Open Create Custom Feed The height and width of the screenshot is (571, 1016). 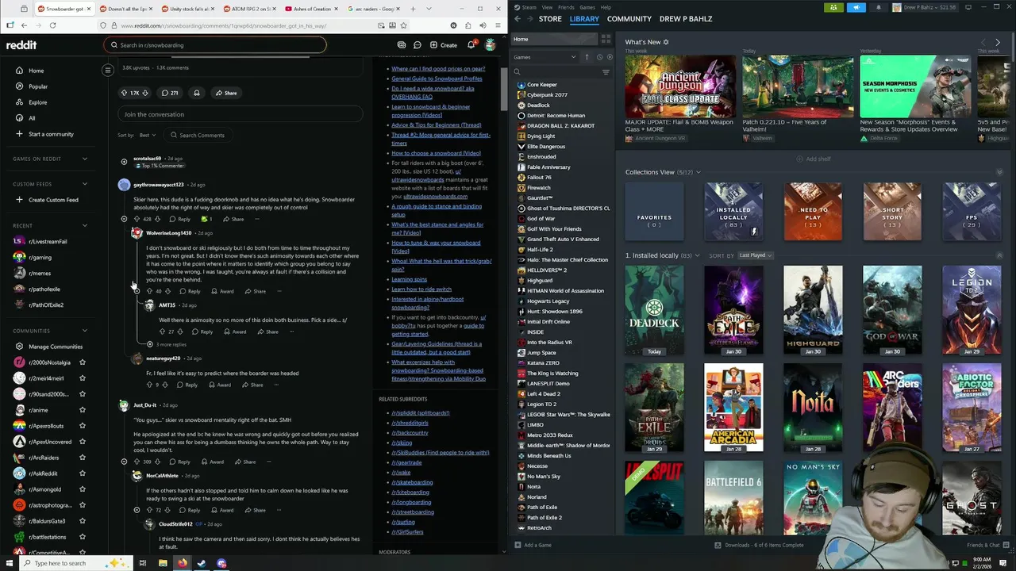(x=53, y=200)
